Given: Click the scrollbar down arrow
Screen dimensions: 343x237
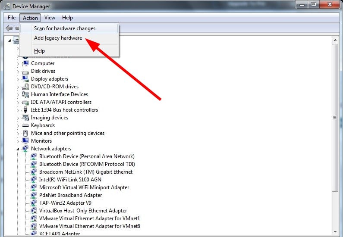Looking at the screenshot, I should tap(335, 232).
